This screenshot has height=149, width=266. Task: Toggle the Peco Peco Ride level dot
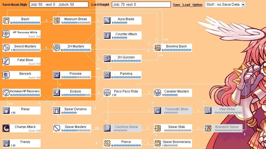pyautogui.click(x=115, y=95)
